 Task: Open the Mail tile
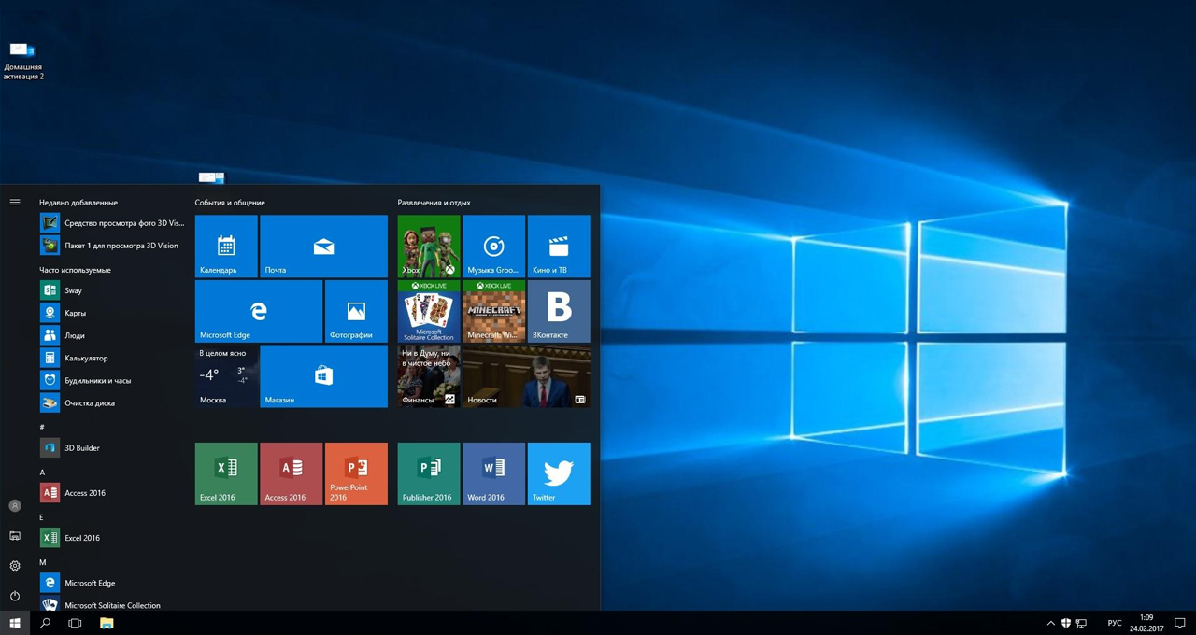(x=323, y=247)
